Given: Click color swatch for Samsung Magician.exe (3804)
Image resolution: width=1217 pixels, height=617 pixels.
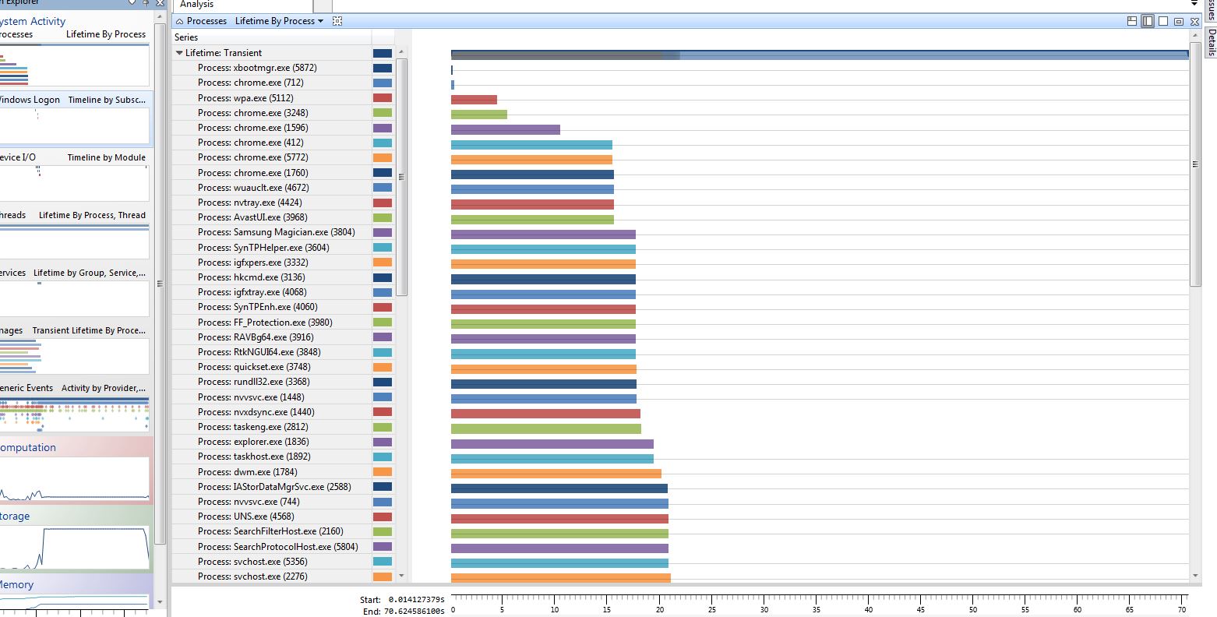Looking at the screenshot, I should (383, 232).
